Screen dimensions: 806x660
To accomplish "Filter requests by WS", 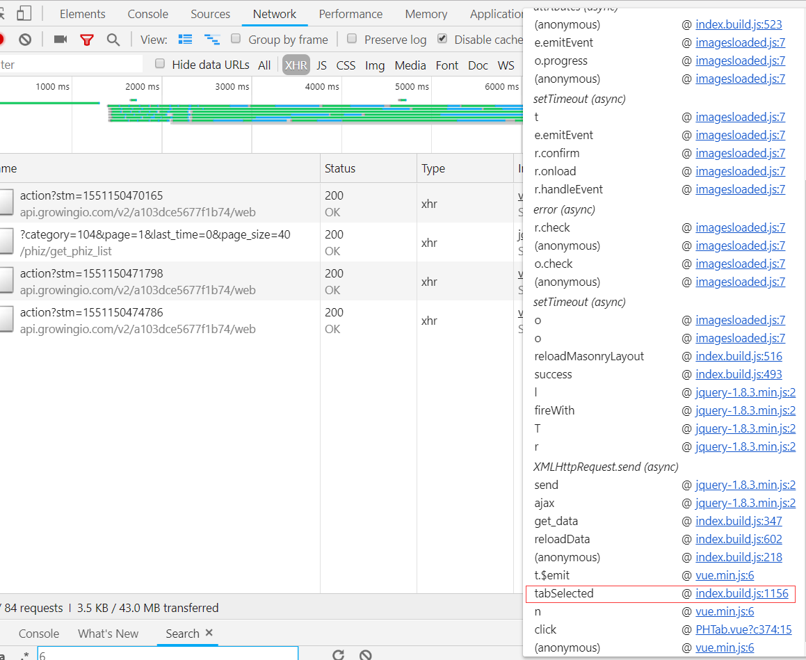I will (x=506, y=65).
